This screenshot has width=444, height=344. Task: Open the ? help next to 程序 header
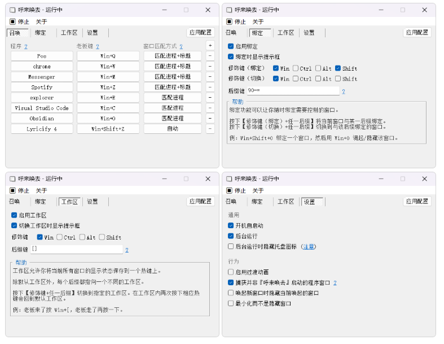tap(26, 46)
